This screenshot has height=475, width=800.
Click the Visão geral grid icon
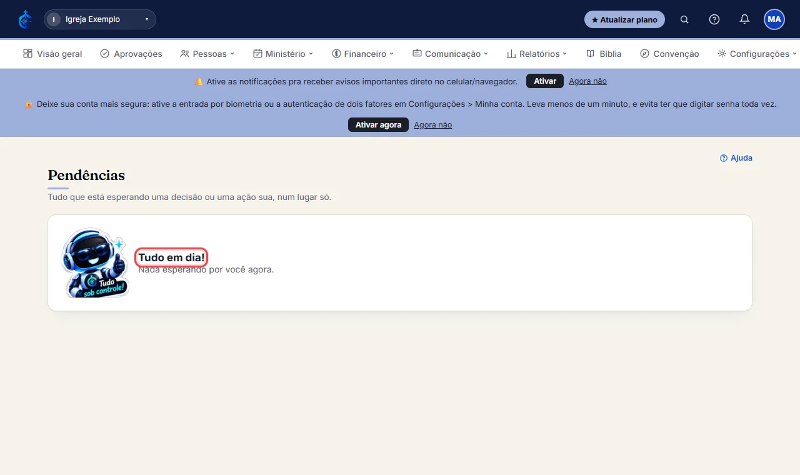(27, 54)
